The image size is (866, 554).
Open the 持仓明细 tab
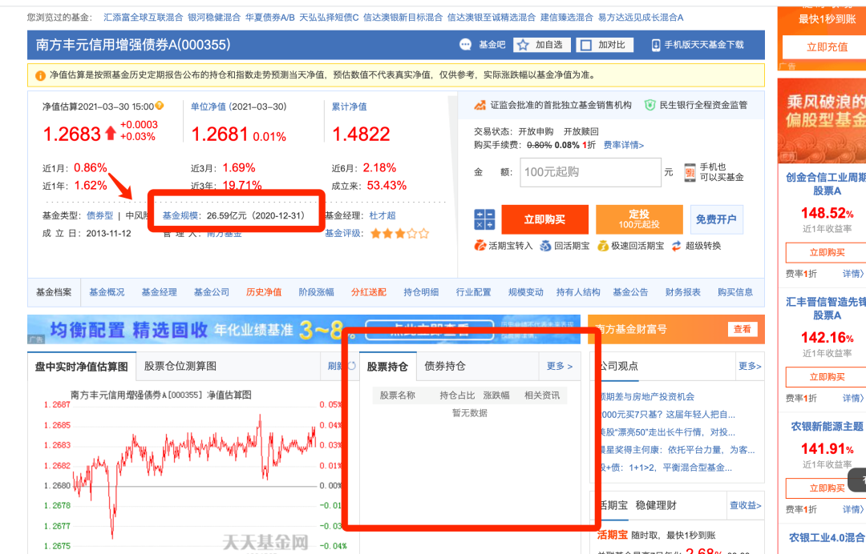[x=422, y=292]
